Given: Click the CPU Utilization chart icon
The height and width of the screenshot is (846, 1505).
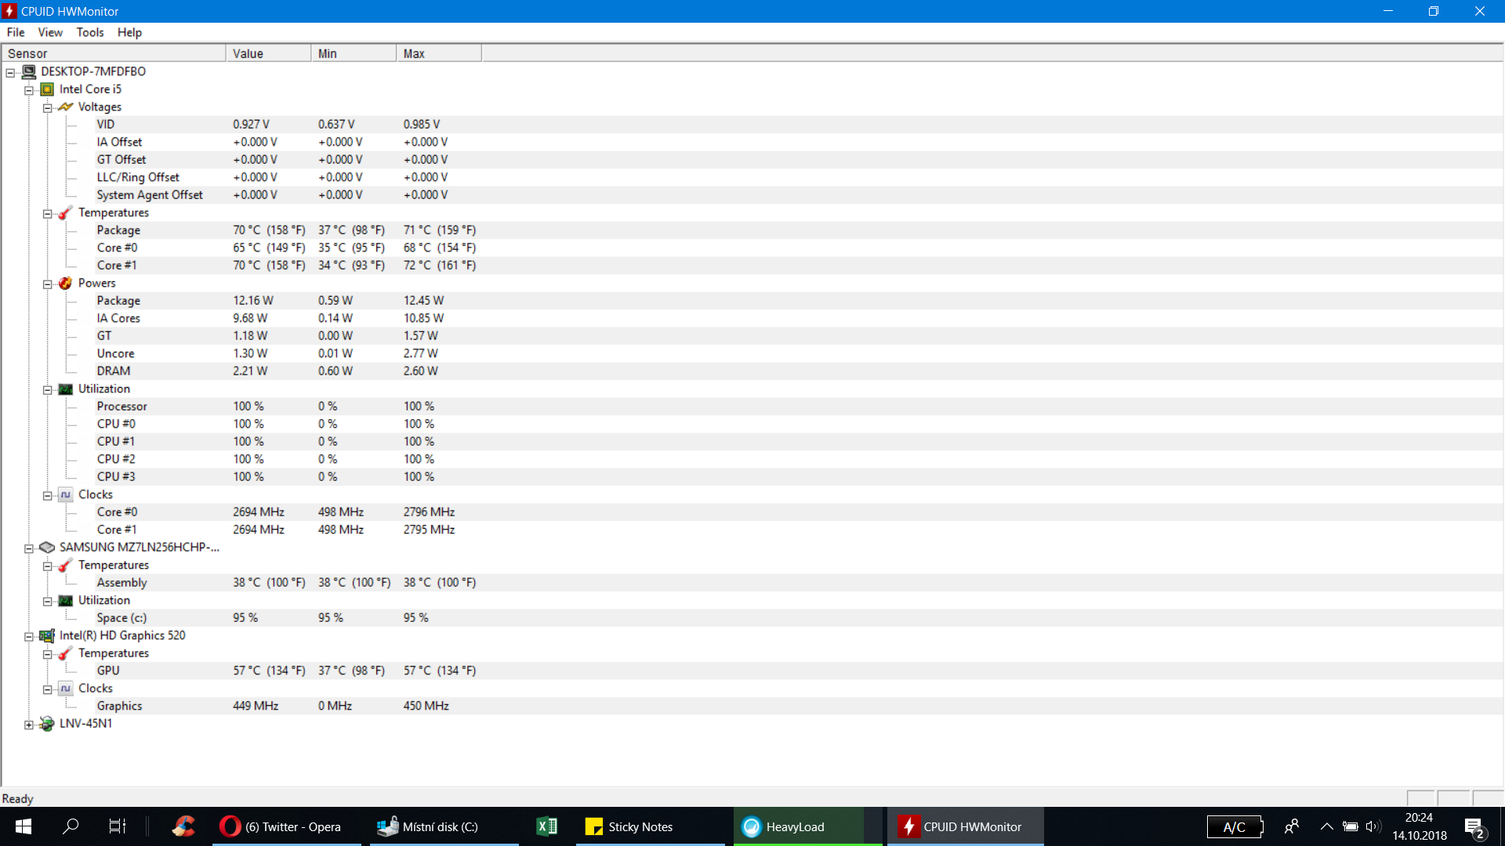Looking at the screenshot, I should coord(66,389).
